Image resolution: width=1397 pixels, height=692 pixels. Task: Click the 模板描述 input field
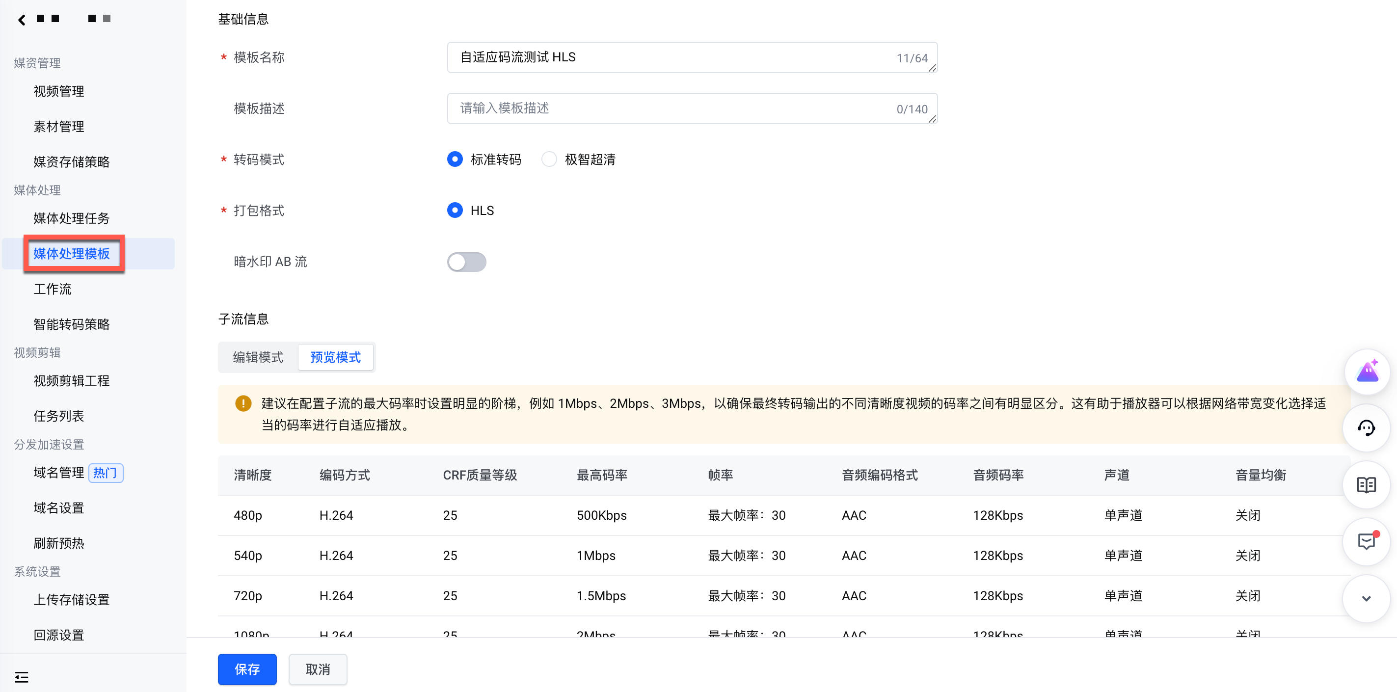(692, 108)
